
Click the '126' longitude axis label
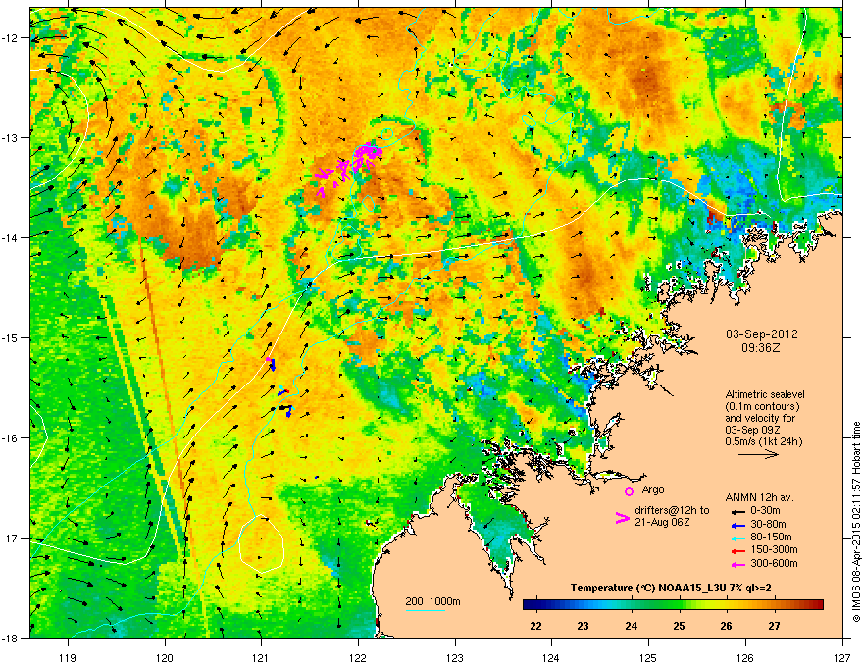(x=745, y=657)
